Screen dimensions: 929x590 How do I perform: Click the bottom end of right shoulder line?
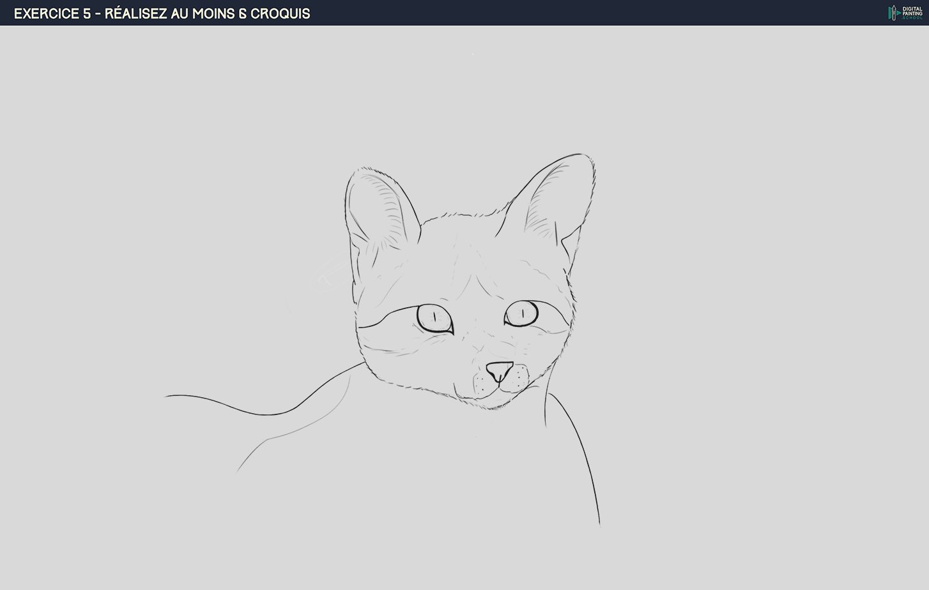pos(599,524)
